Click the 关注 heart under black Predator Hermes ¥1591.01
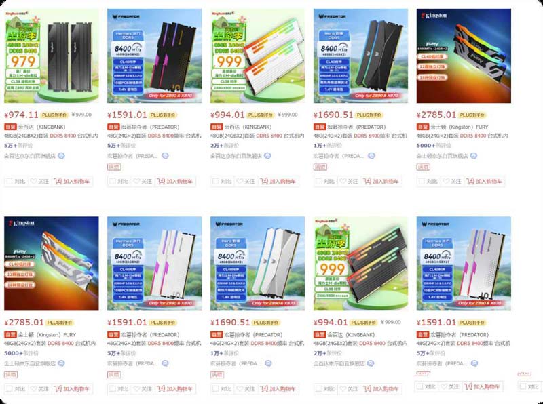 137,181
